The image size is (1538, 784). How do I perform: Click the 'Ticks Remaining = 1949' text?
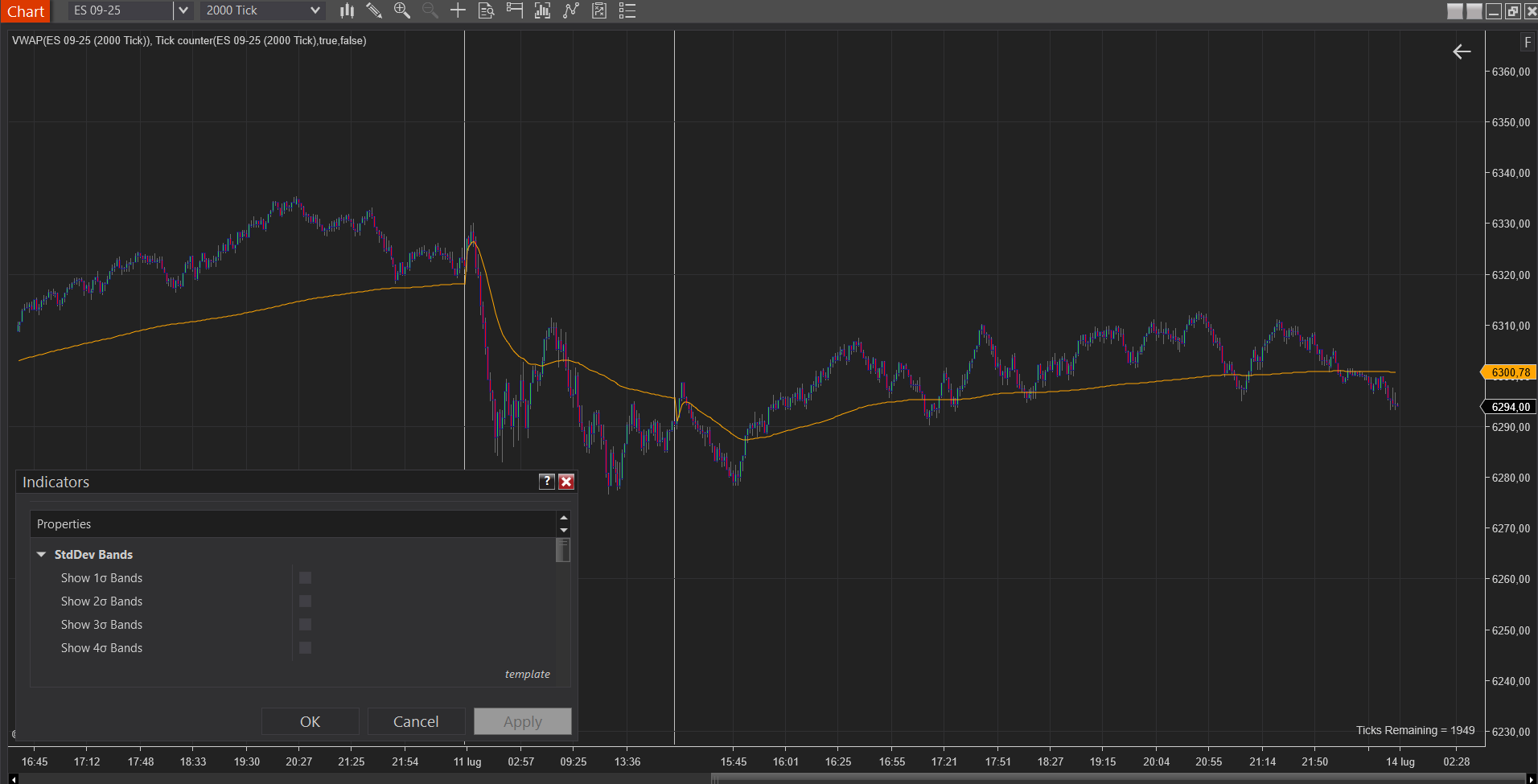tap(1415, 730)
